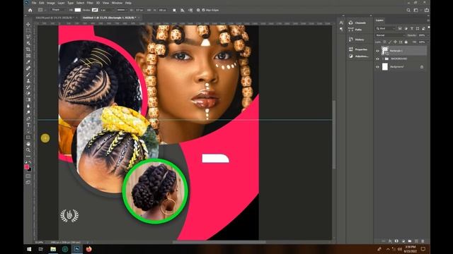
Task: Open the workspace switcher dropdown
Action: 415,10
